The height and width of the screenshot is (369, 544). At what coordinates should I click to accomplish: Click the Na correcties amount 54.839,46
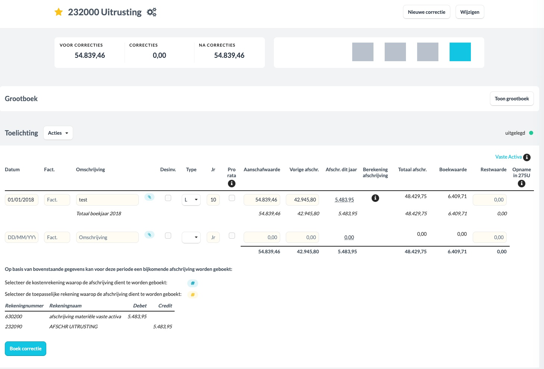coord(229,55)
